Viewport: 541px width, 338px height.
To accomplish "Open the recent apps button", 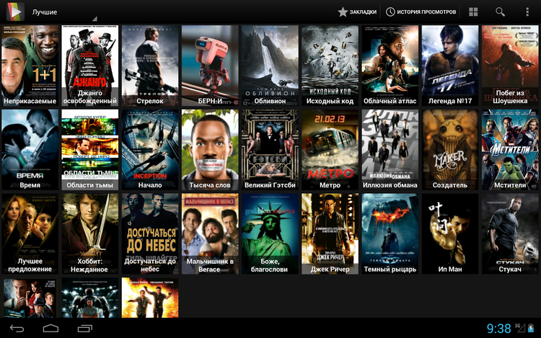I will point(84,329).
